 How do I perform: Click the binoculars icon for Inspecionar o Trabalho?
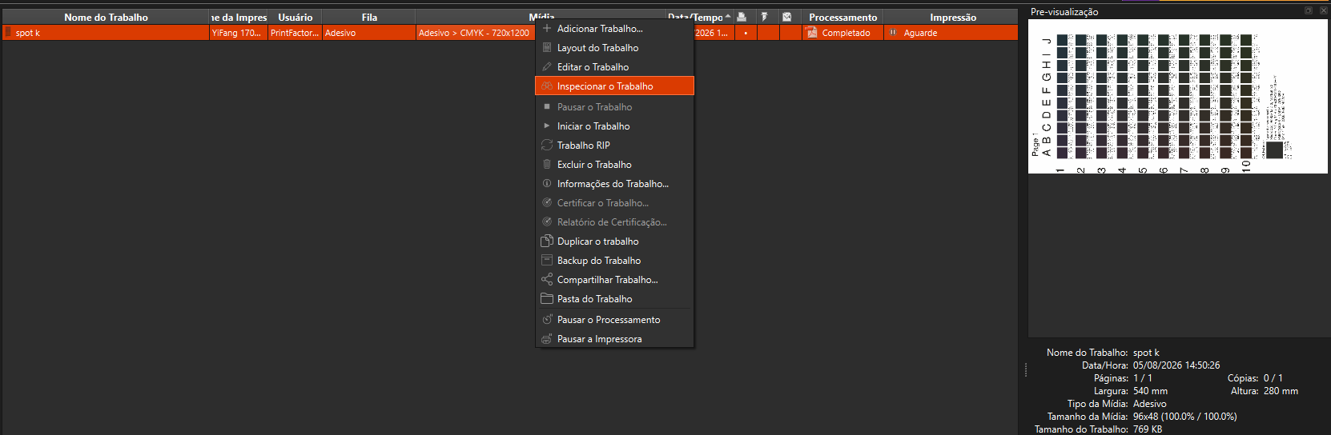[x=547, y=86]
